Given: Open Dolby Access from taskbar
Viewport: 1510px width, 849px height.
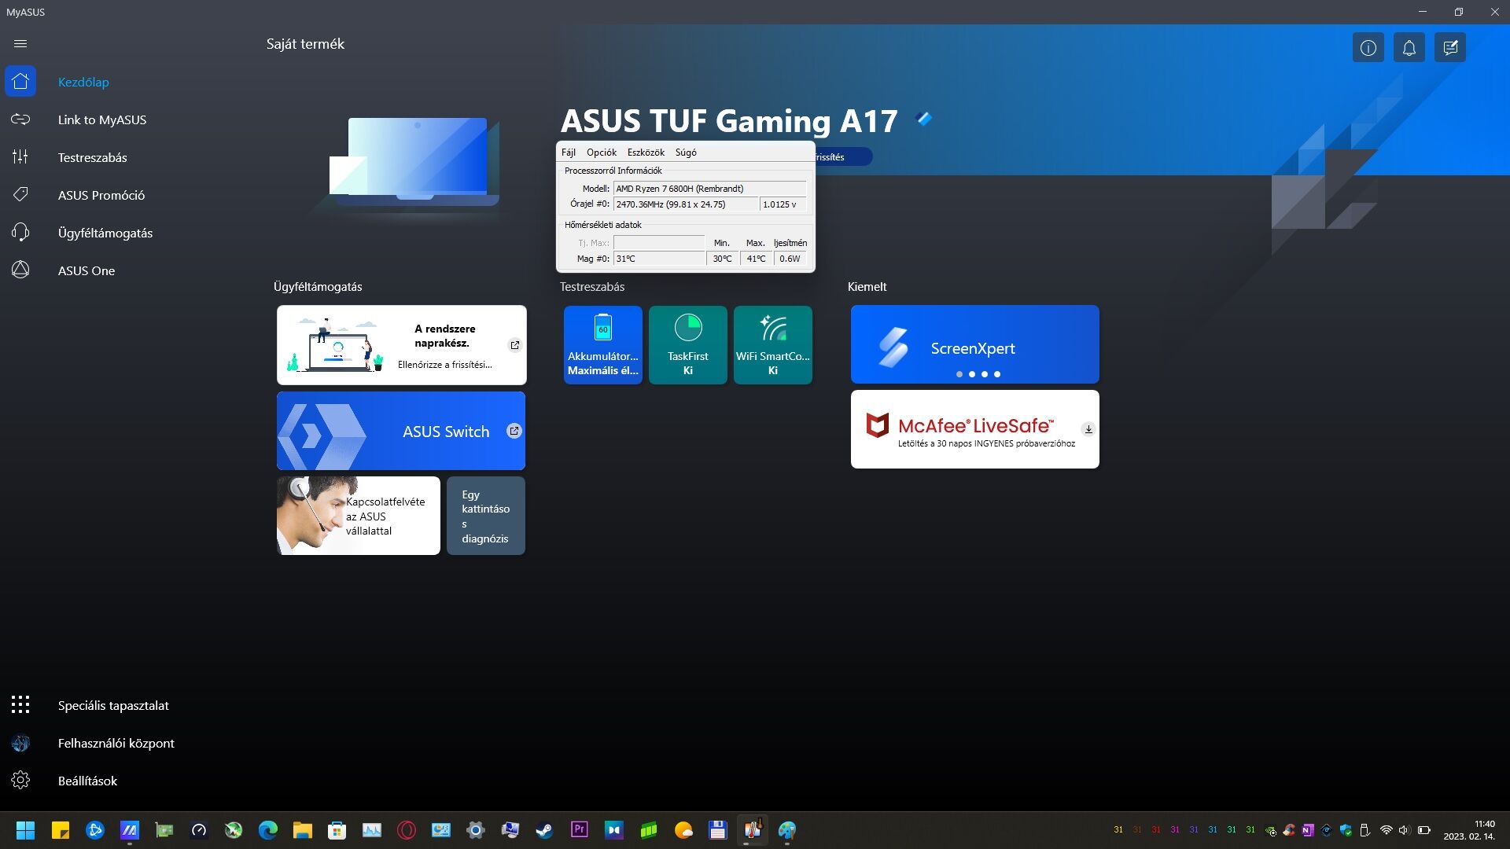Looking at the screenshot, I should coord(614,830).
